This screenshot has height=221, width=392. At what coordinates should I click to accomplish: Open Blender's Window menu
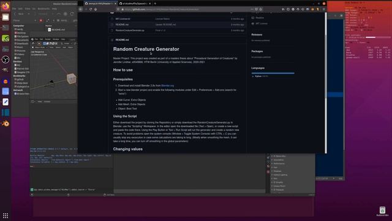coord(56,39)
